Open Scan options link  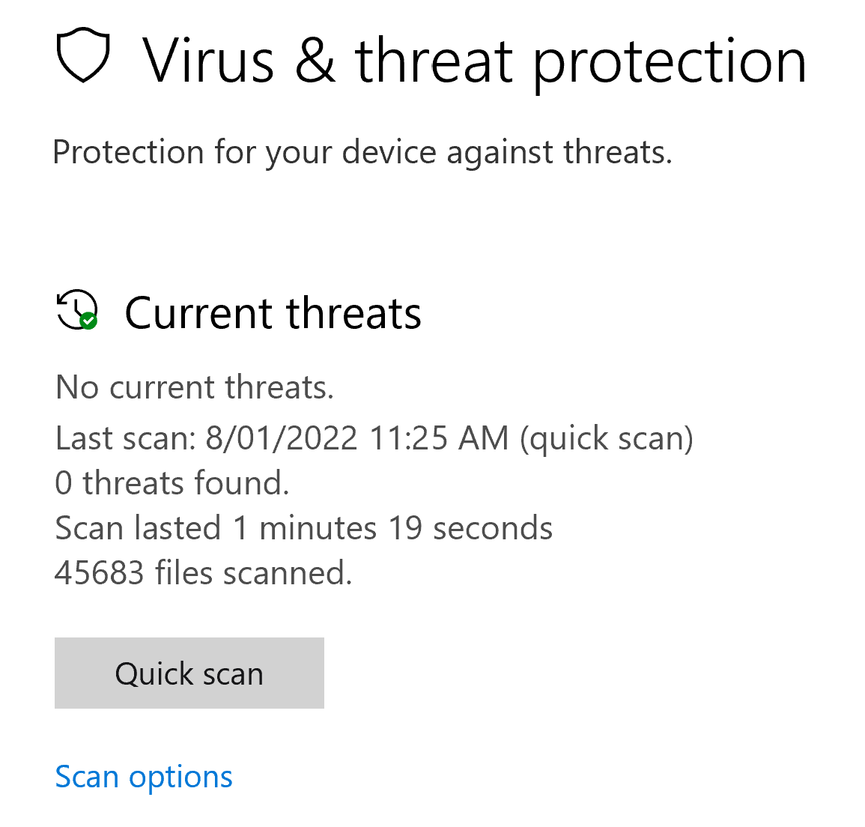144,777
